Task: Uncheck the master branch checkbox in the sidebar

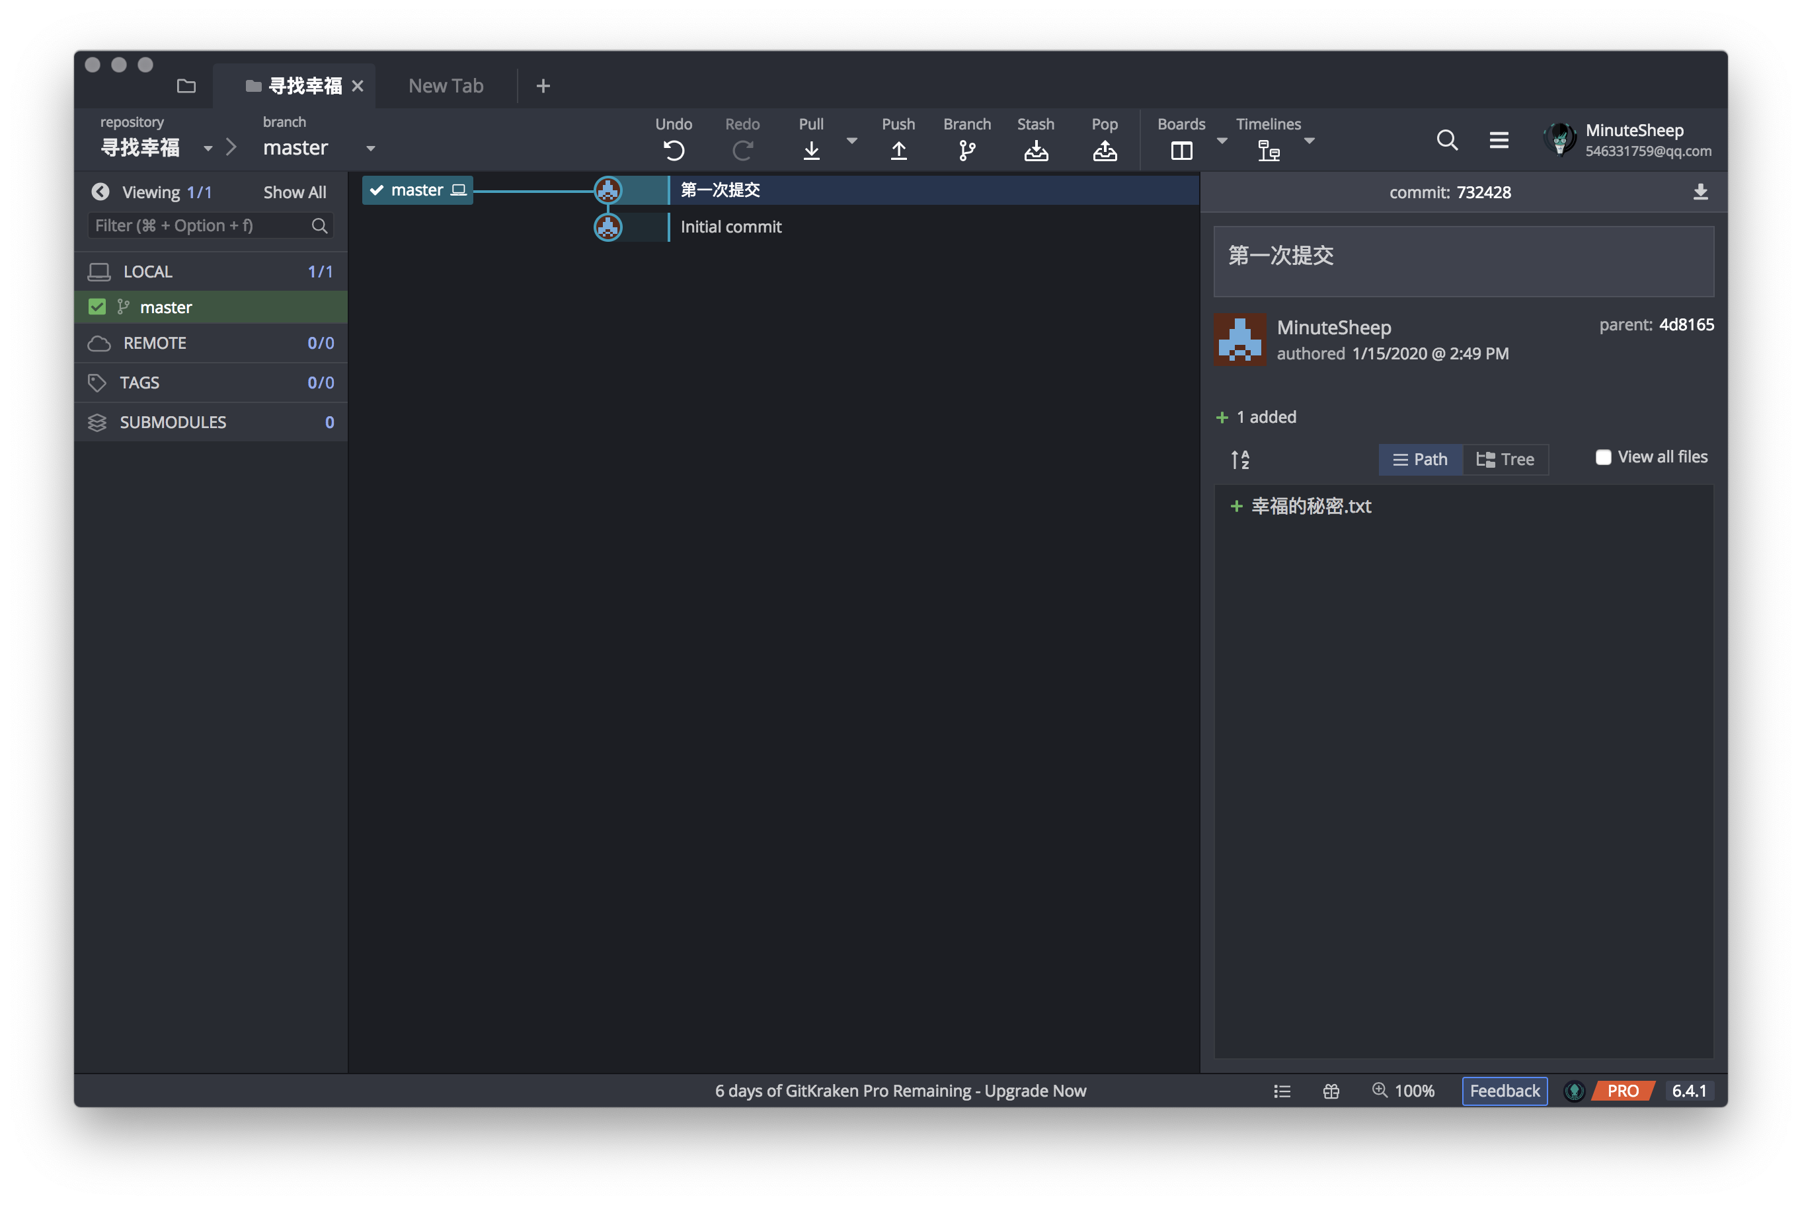Action: [97, 307]
